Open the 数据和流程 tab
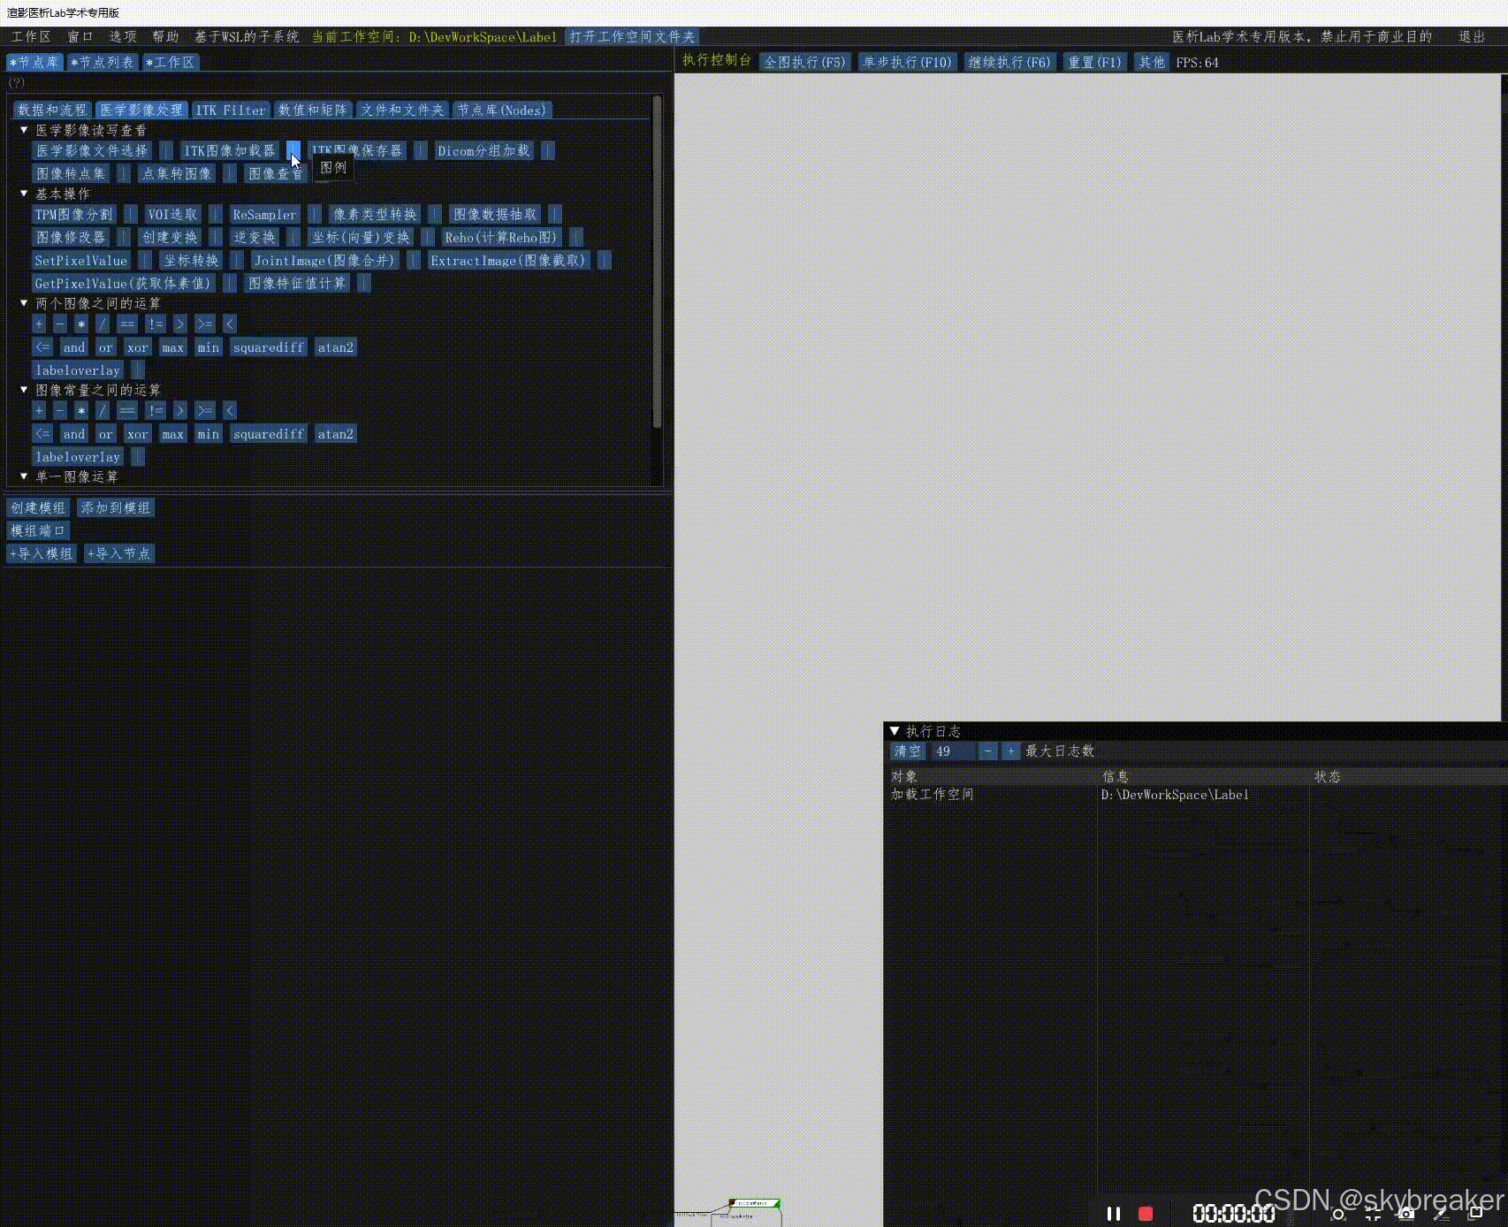The width and height of the screenshot is (1508, 1227). pos(52,111)
